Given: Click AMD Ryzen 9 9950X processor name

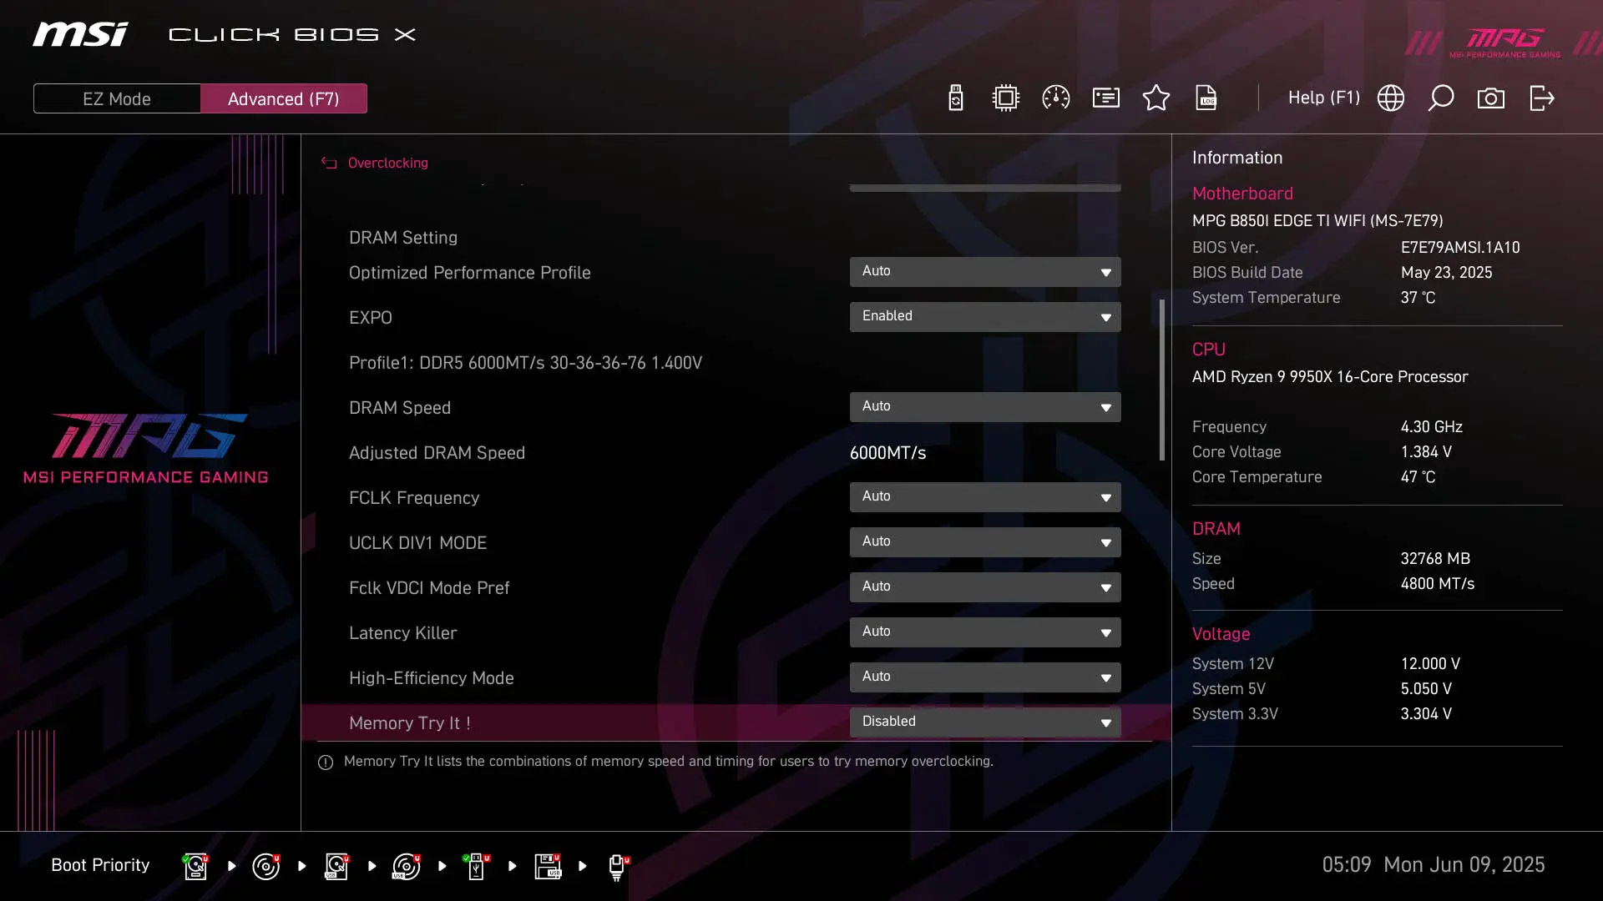Looking at the screenshot, I should [x=1330, y=377].
